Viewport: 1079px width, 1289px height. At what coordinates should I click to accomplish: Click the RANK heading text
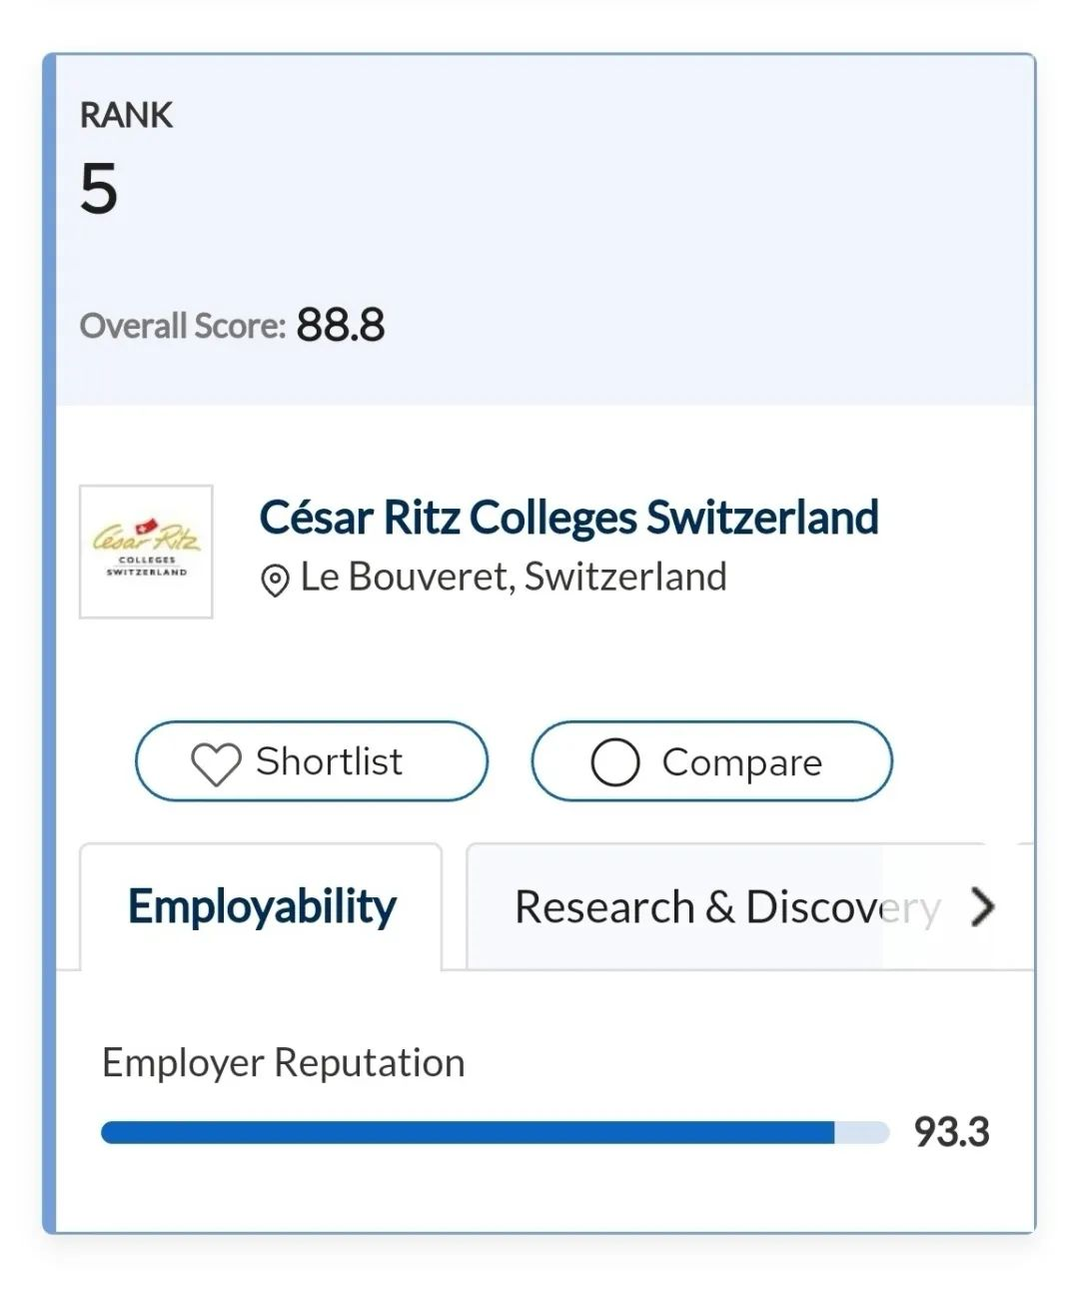126,115
